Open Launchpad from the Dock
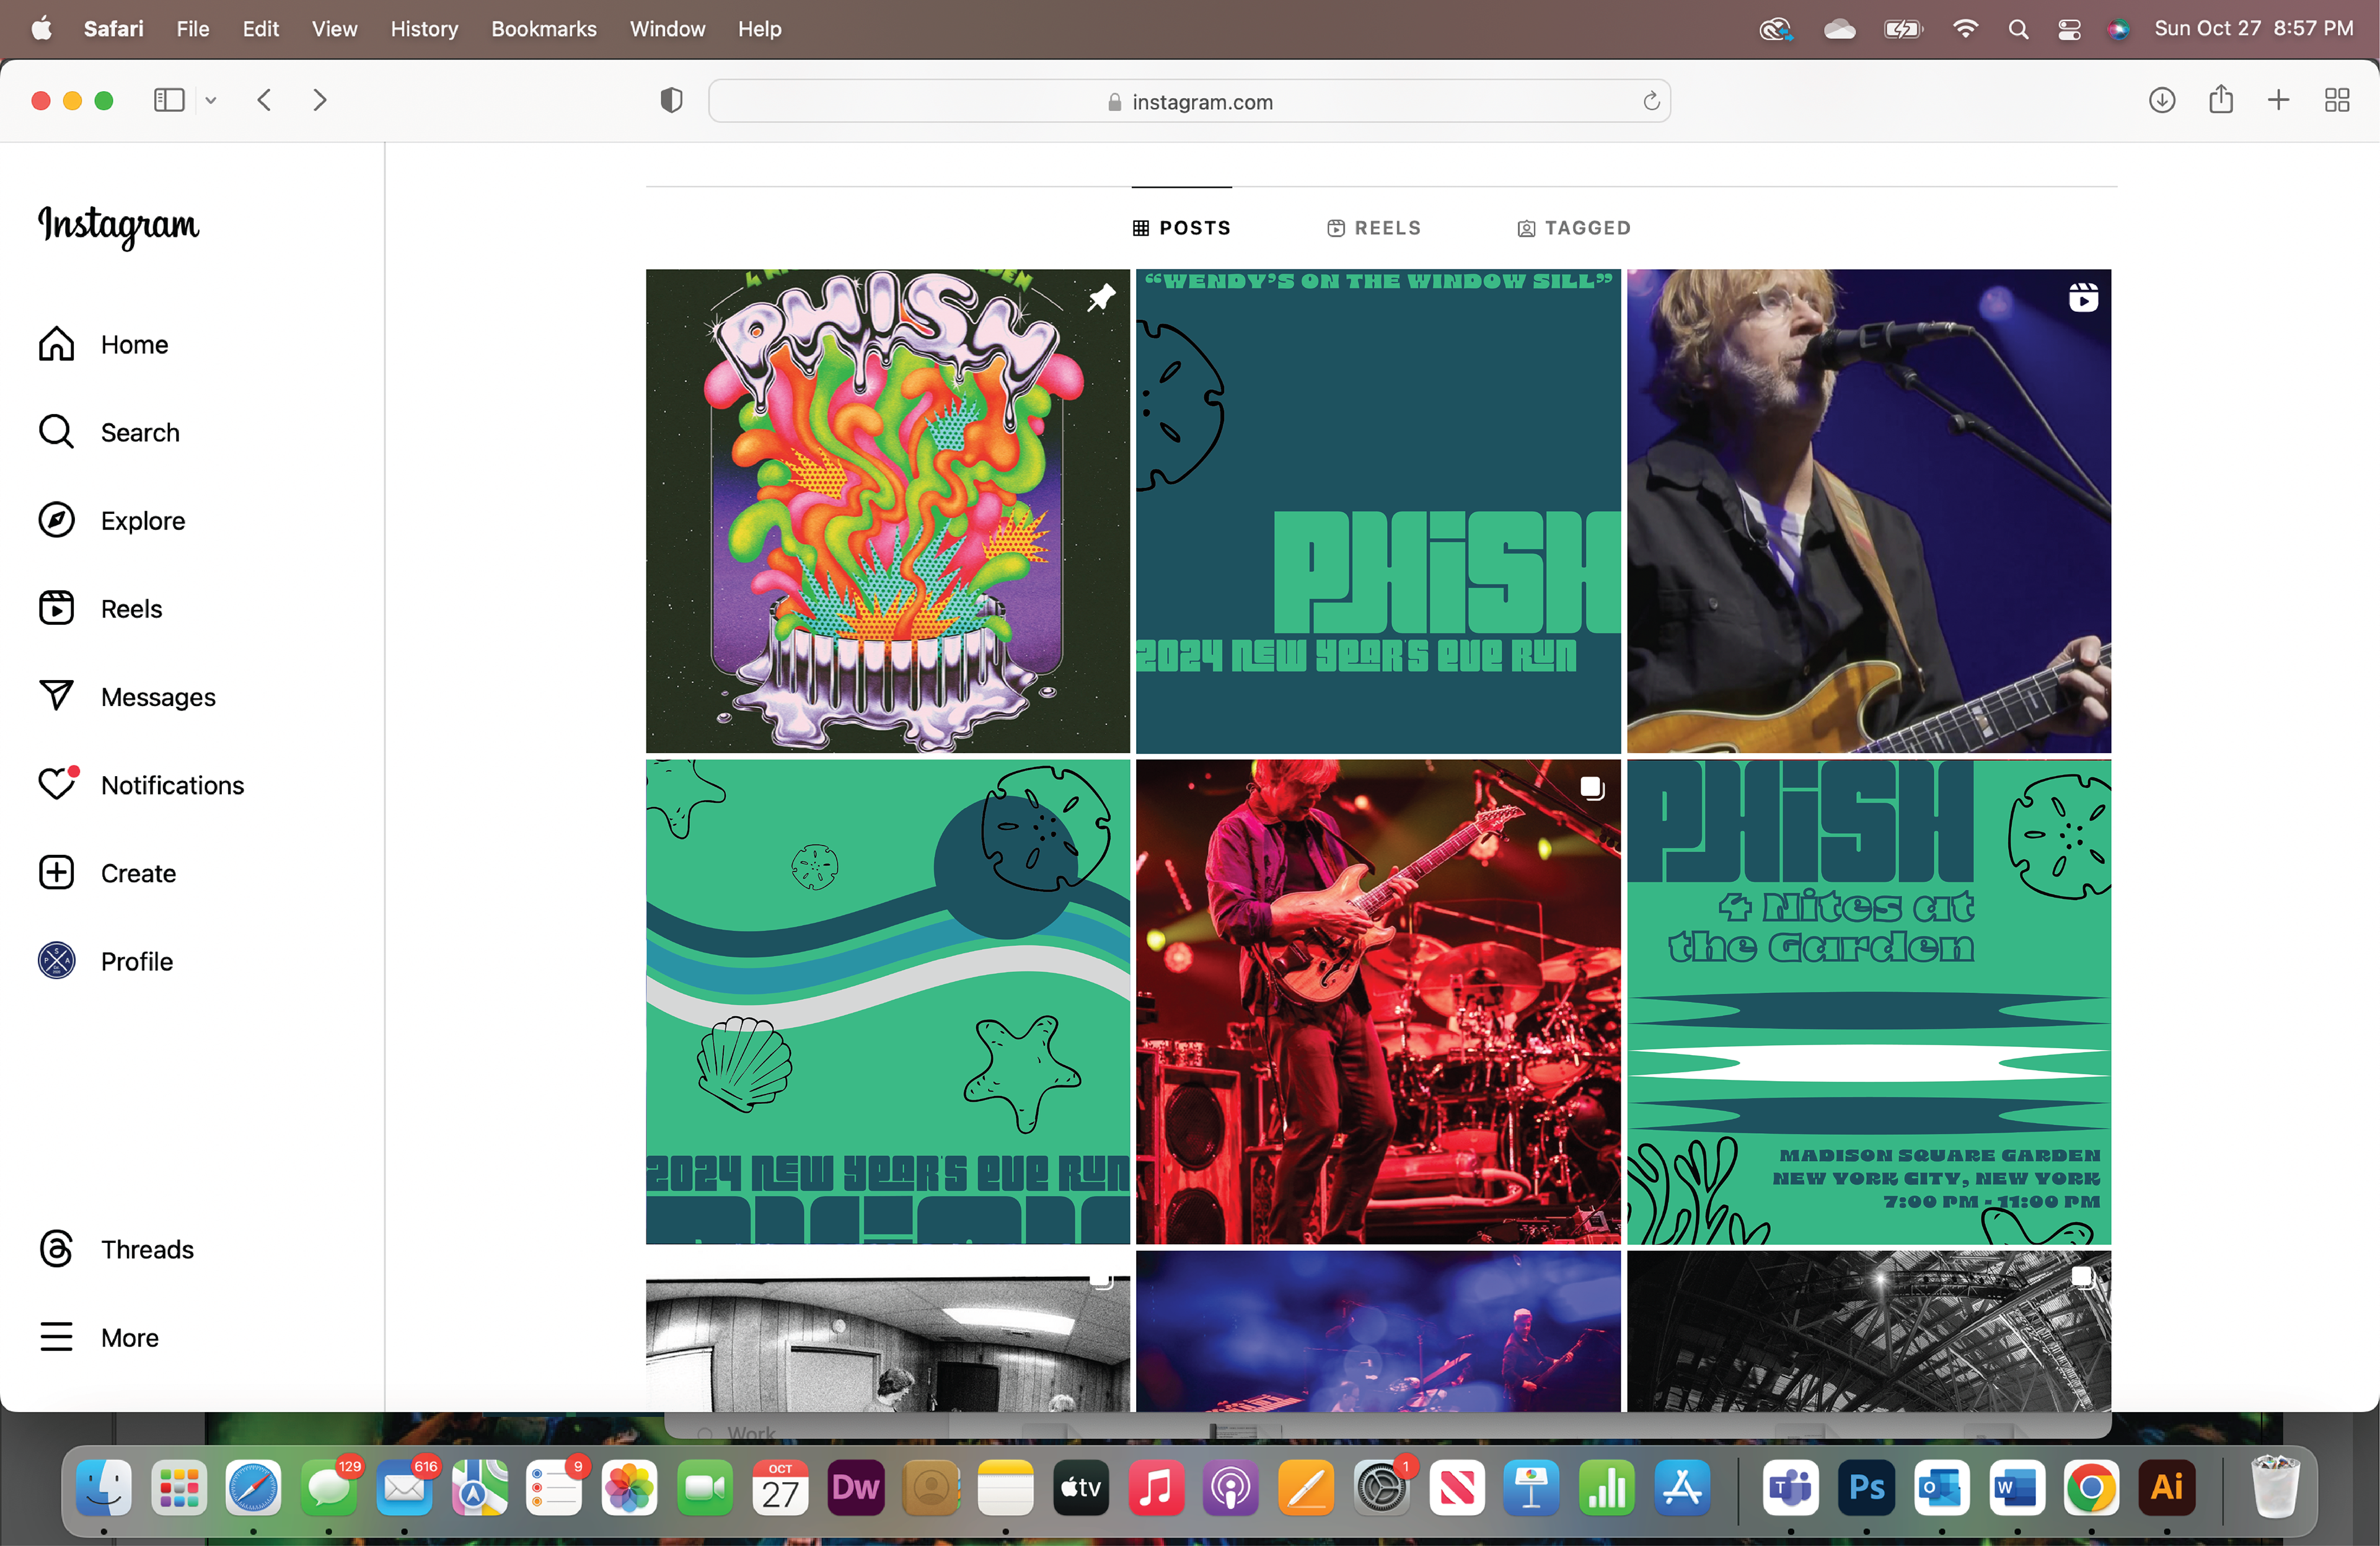2380x1546 pixels. pos(179,1488)
